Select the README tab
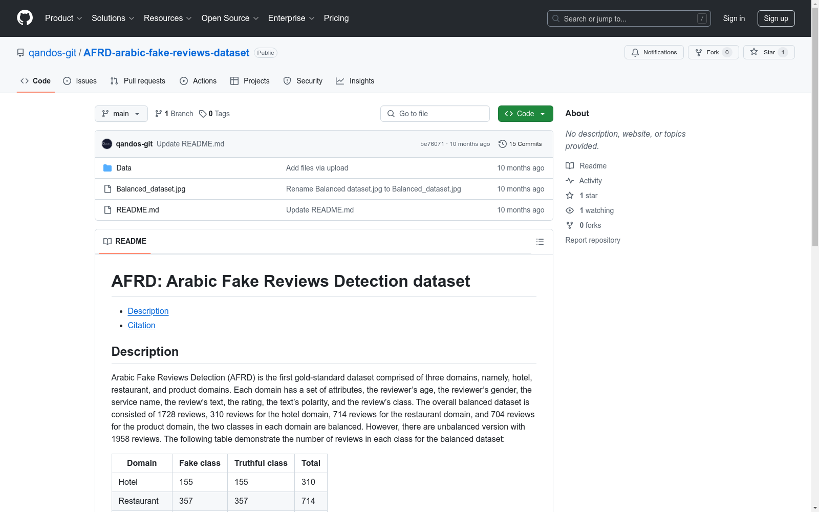 coord(125,241)
